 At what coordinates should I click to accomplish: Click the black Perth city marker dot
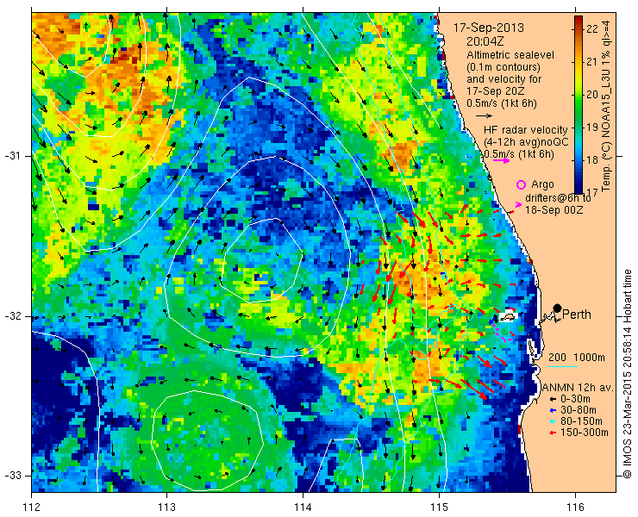(x=557, y=308)
